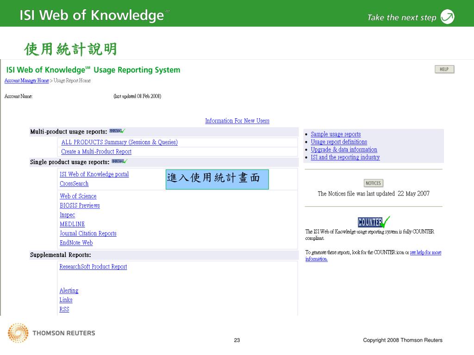Screen dimensions: 474x355
Task: Open ALL PRODUCTS Summary report
Action: (x=119, y=142)
